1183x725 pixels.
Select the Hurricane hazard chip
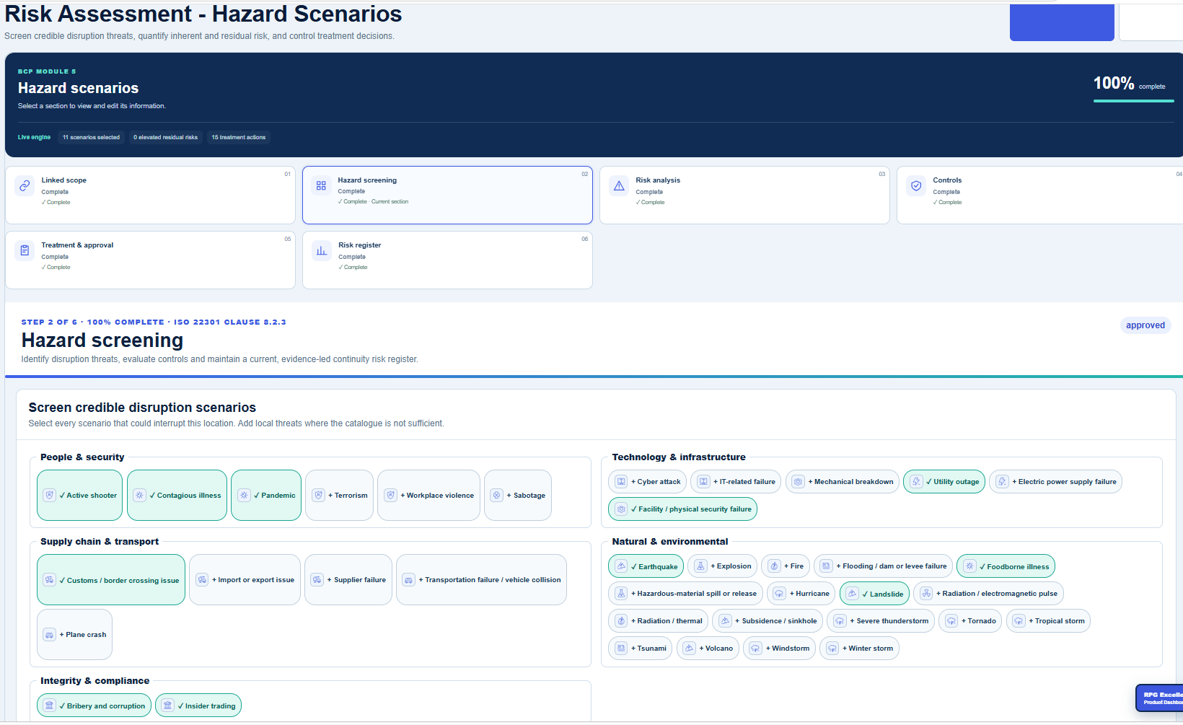pyautogui.click(x=801, y=593)
